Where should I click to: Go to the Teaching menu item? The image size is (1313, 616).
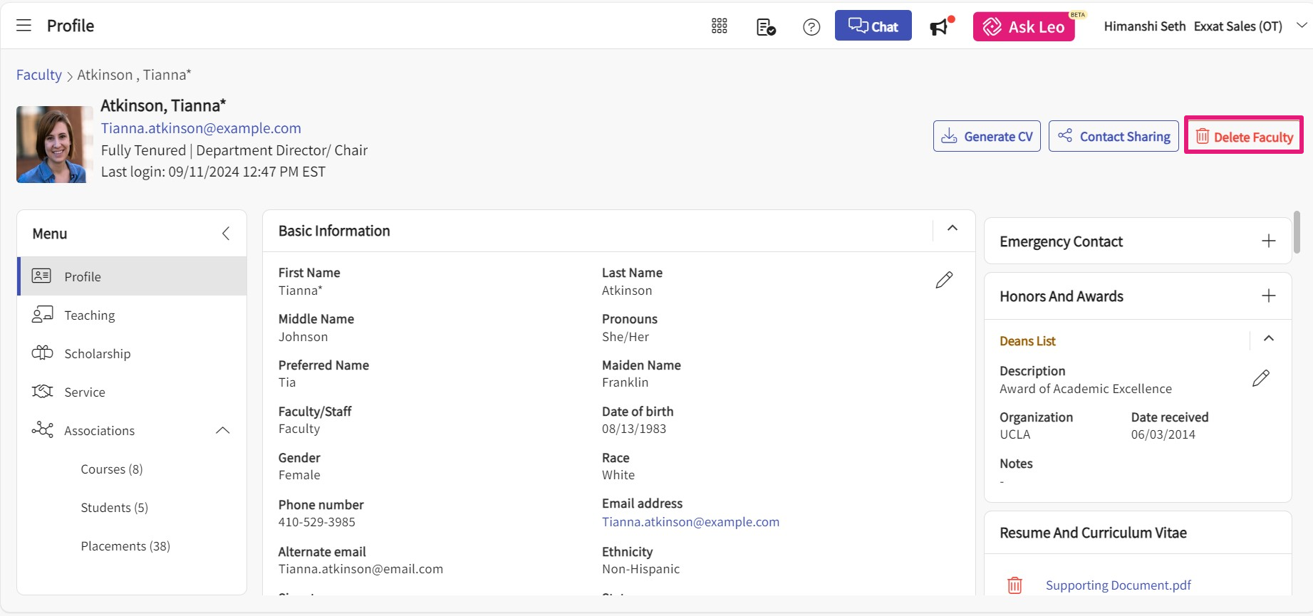89,315
